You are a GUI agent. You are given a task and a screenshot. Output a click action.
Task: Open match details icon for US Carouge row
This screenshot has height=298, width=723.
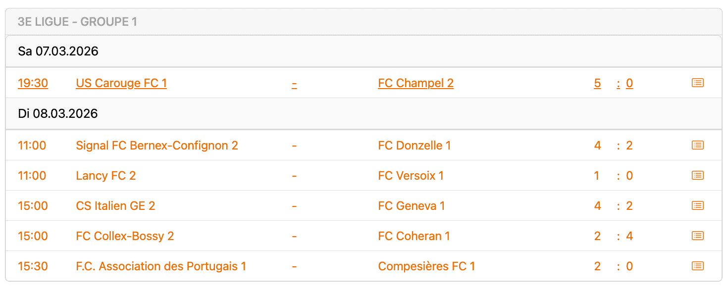click(697, 83)
